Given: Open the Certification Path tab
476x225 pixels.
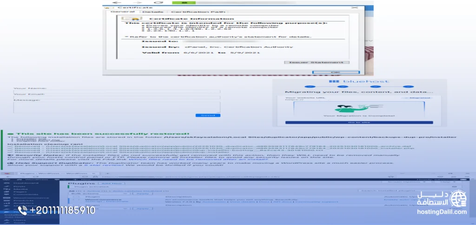Looking at the screenshot, I should (198, 12).
